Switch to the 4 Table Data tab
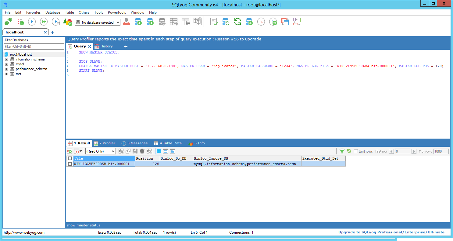 click(x=168, y=143)
